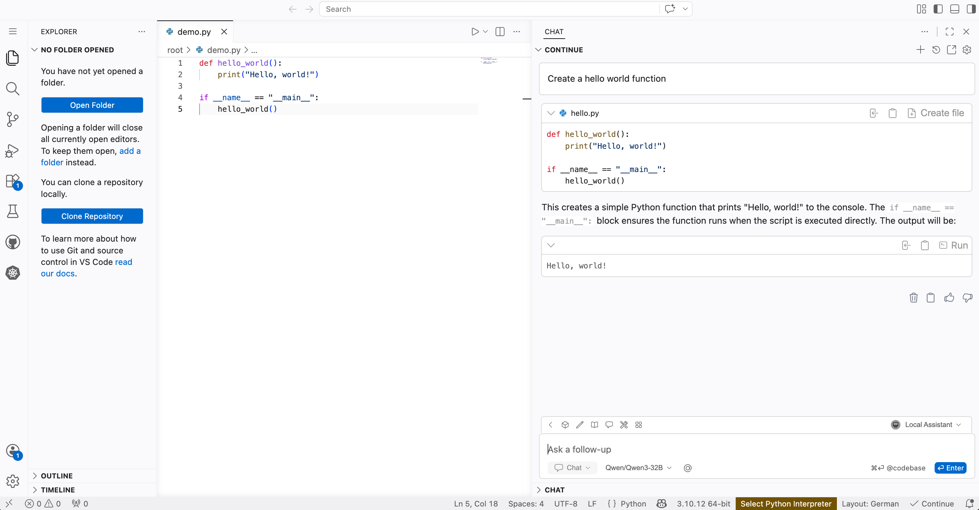Select the CHAT panel tab

554,32
